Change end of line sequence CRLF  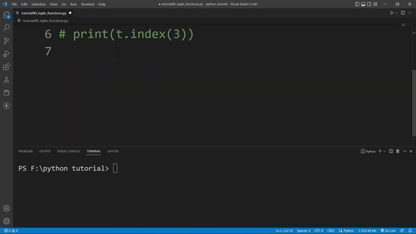331,231
